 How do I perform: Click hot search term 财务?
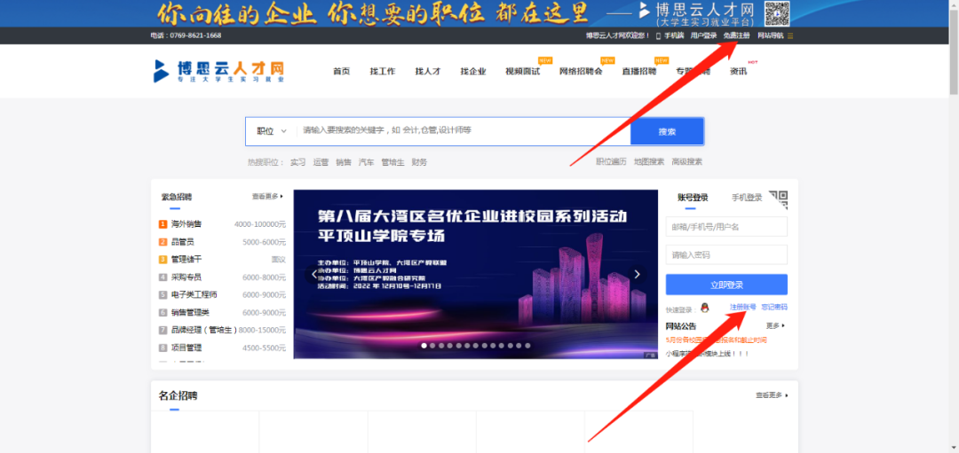coord(419,162)
